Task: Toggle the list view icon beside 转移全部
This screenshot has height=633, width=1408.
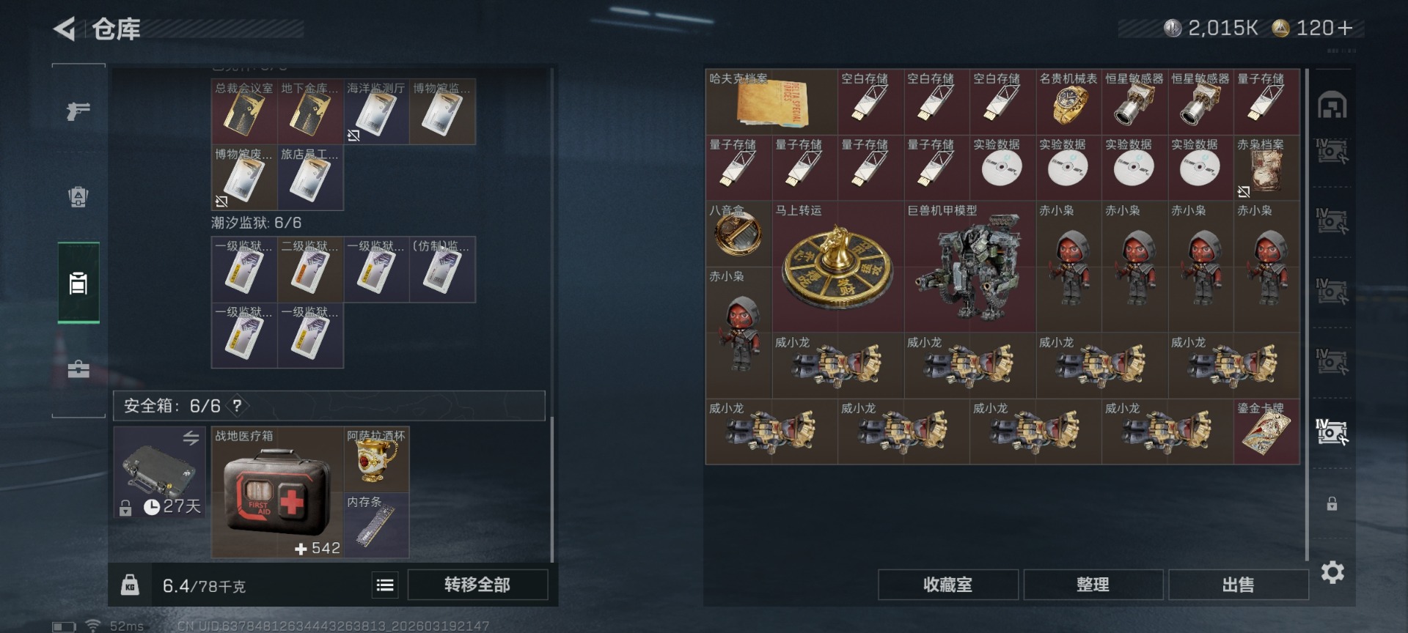Action: pos(385,585)
